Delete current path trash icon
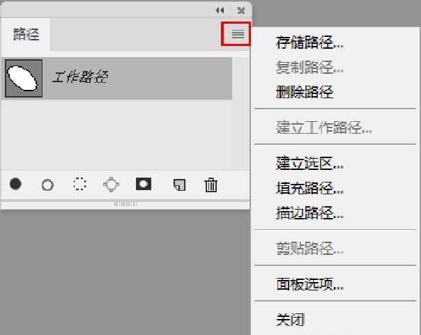 point(211,185)
